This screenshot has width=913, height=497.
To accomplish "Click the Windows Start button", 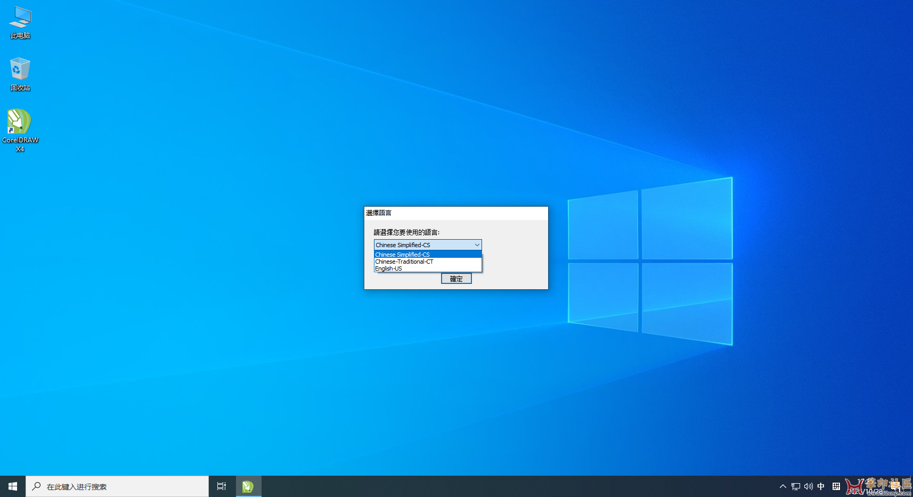I will [12, 486].
